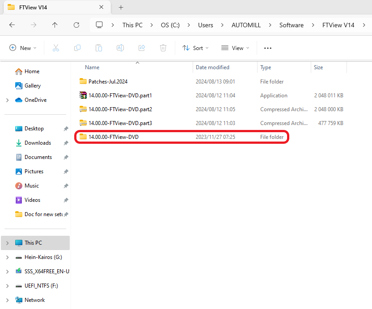Click the folder icon of Patches-Jul.2024

click(x=83, y=81)
